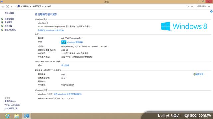213x119 pixels.
Task: Click the magnifier search icon
Action: 209,6
